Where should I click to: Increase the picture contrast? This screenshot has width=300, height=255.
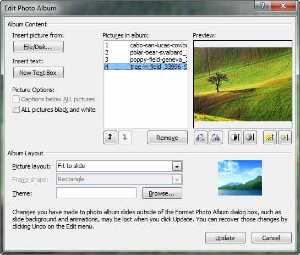235,137
